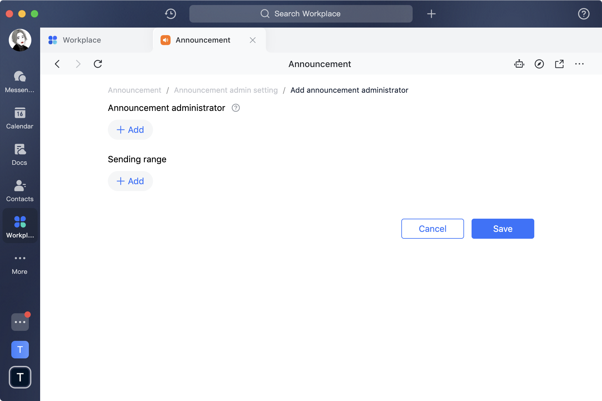Image resolution: width=602 pixels, height=401 pixels.
Task: Click the bot assistant icon
Action: click(x=519, y=64)
